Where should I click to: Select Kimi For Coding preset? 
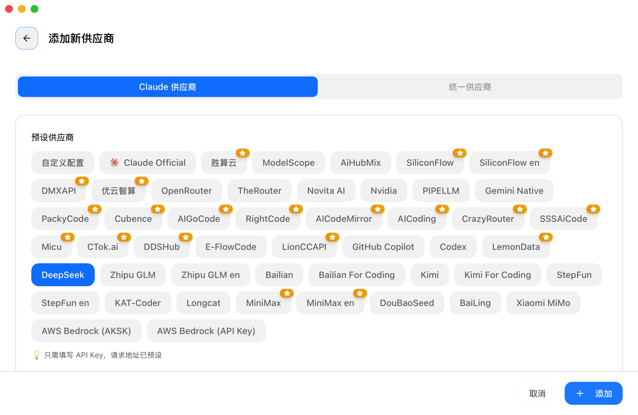pyautogui.click(x=498, y=275)
